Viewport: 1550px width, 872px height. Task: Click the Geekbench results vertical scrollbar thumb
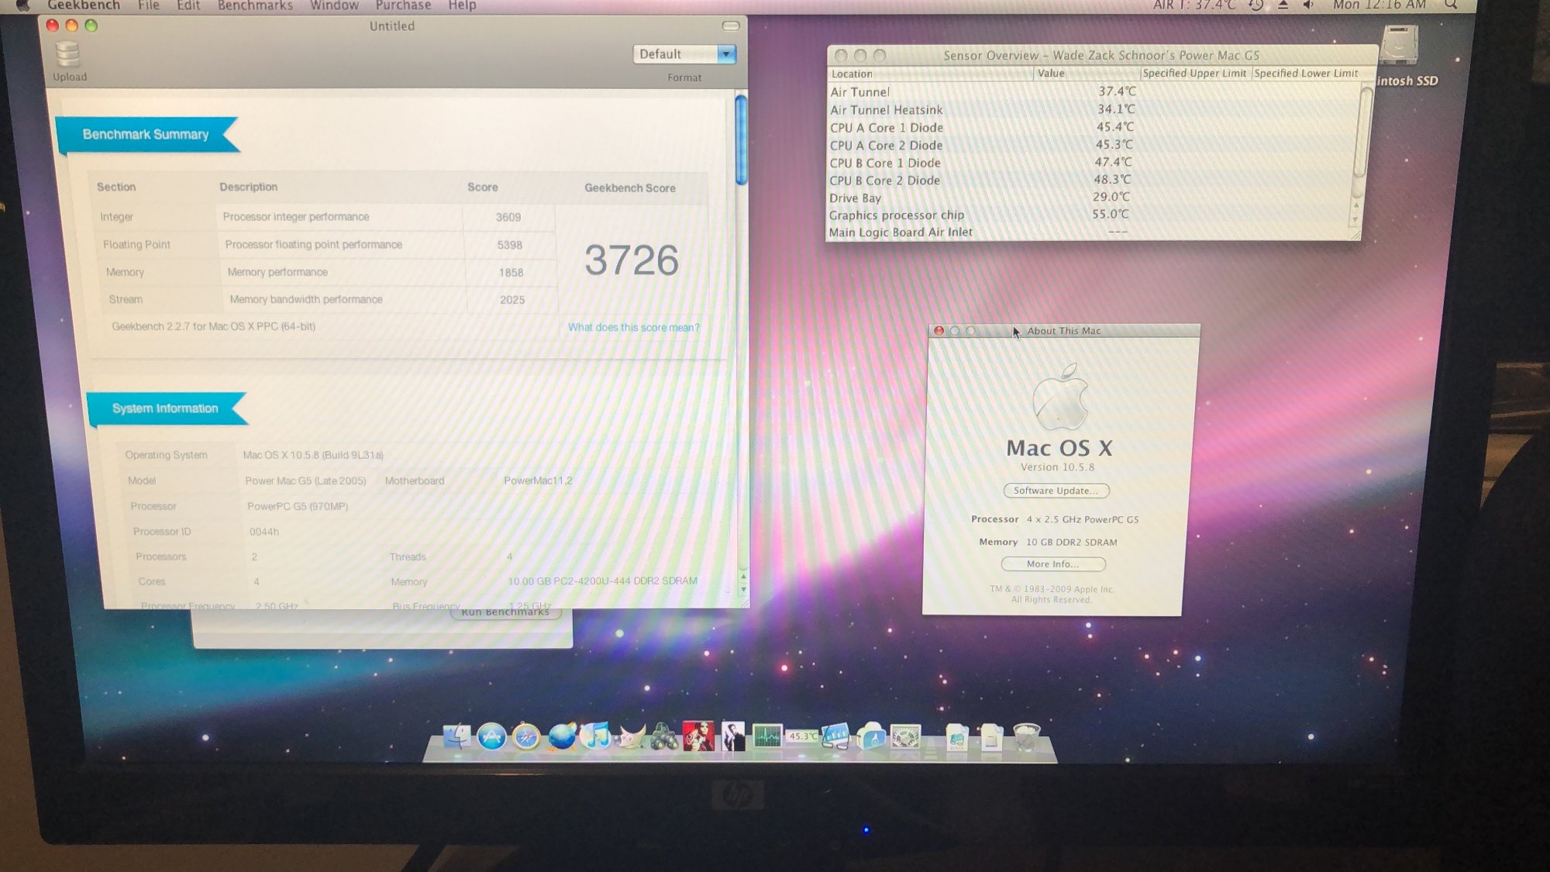tap(741, 140)
